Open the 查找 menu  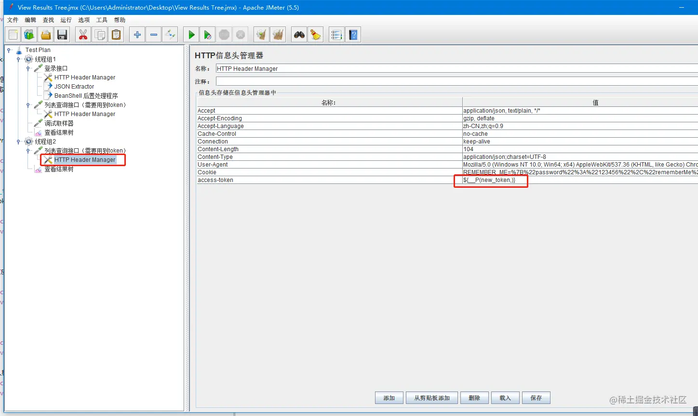(x=48, y=20)
